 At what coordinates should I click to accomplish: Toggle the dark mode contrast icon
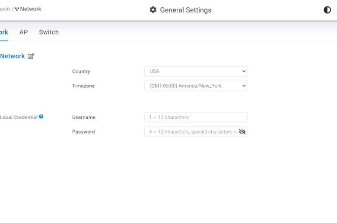(327, 10)
